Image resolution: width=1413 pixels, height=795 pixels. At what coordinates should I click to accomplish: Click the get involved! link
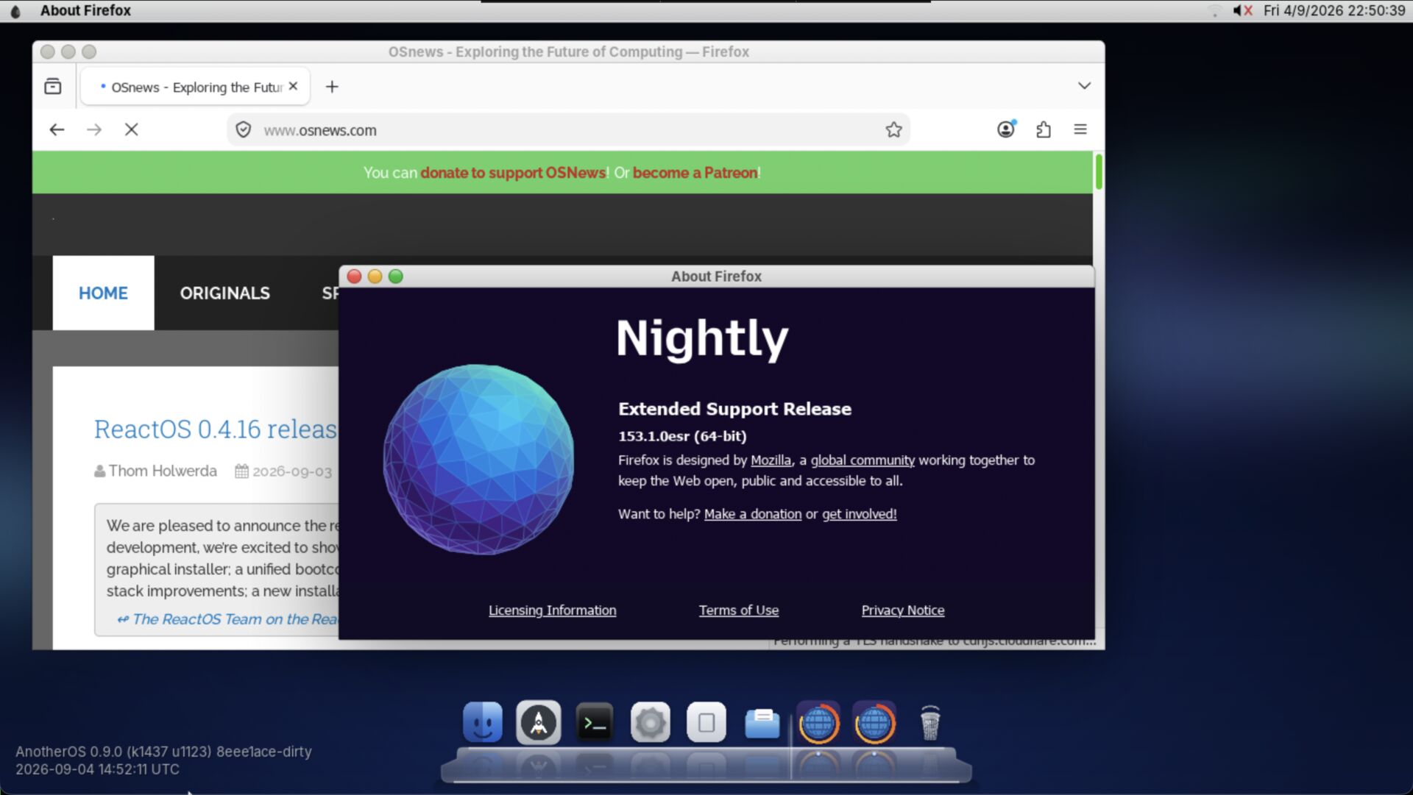click(x=859, y=514)
